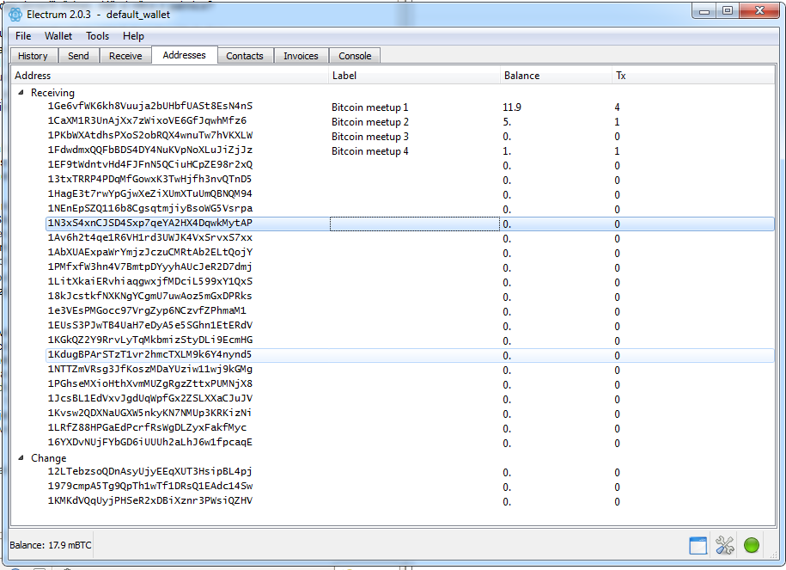Select address 1EUsS3PJwTB4UaH7eDyA5e5SGhn1EtERdV
This screenshot has width=786, height=570.
point(149,325)
